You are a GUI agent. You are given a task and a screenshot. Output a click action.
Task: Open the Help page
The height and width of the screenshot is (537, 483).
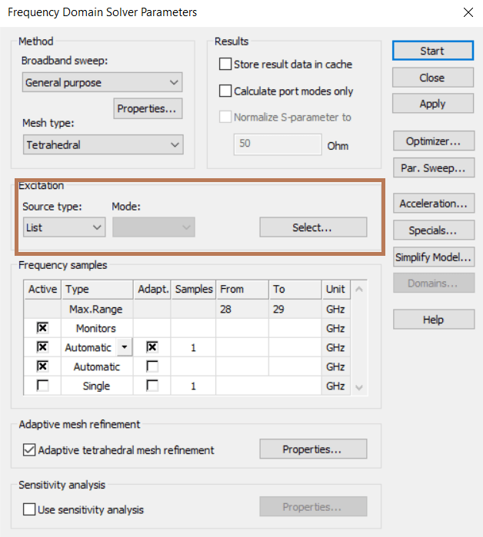click(x=431, y=320)
